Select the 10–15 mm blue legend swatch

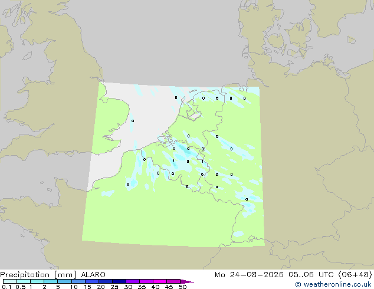(x=78, y=281)
